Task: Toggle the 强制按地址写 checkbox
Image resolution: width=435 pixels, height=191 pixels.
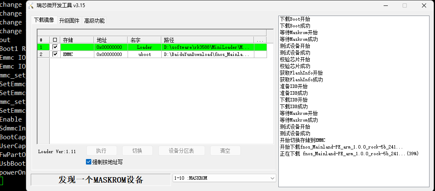Action: (x=88, y=162)
